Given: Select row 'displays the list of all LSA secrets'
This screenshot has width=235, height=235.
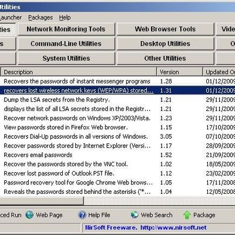Looking at the screenshot, I should click(x=117, y=109).
